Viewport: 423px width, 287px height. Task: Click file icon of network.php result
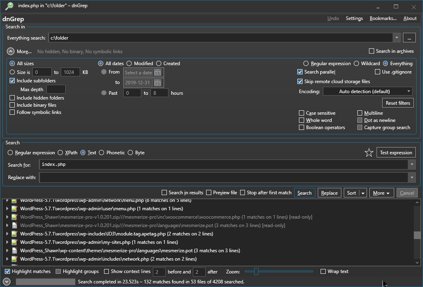point(14,259)
